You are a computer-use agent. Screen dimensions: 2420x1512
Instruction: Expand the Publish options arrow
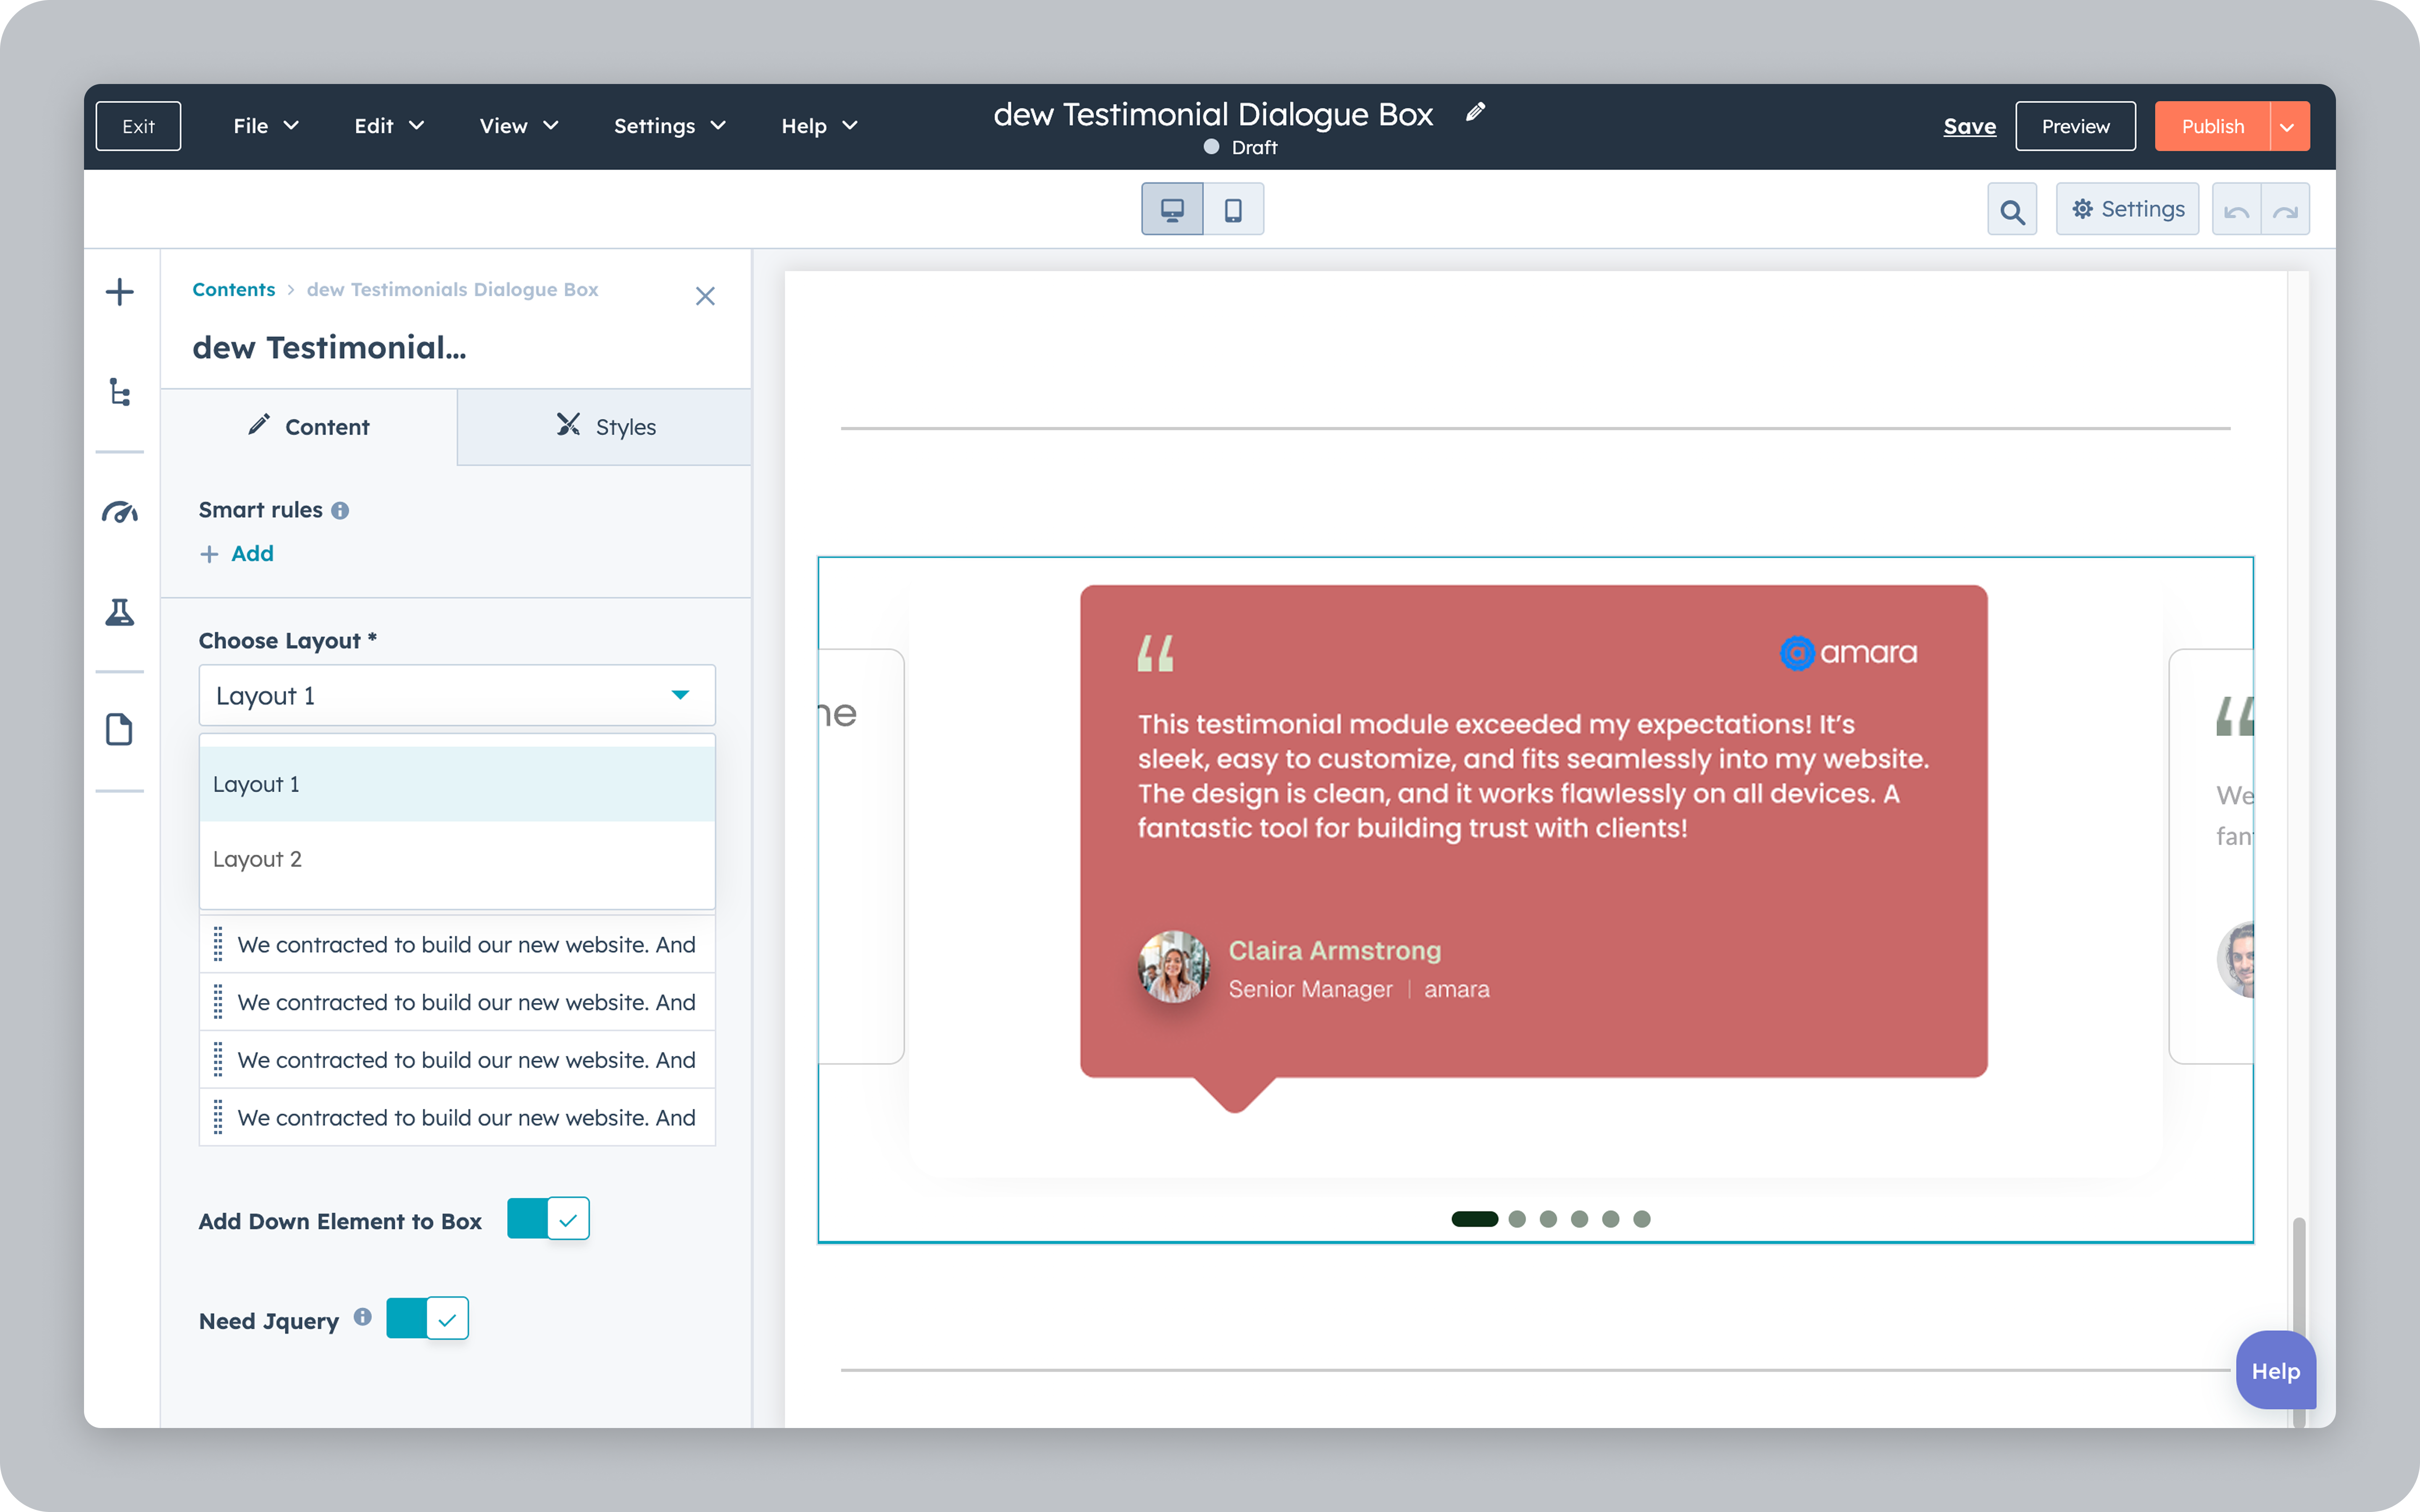(x=2287, y=127)
